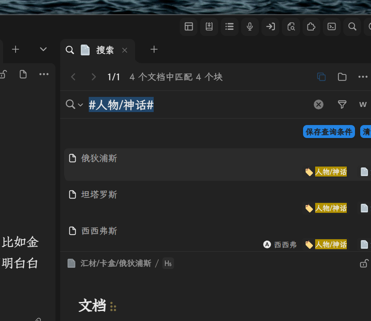Open the more options ellipsis menu
The image size is (371, 321).
point(362,77)
